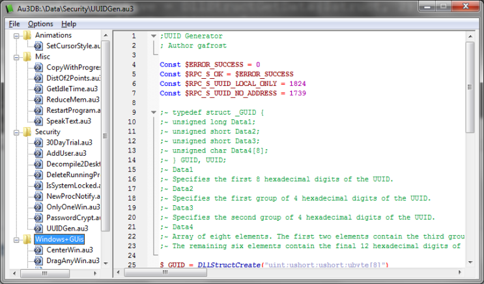Select GetIdleTime.au3 in the tree
Viewport: 484px width, 284px height.
point(72,89)
